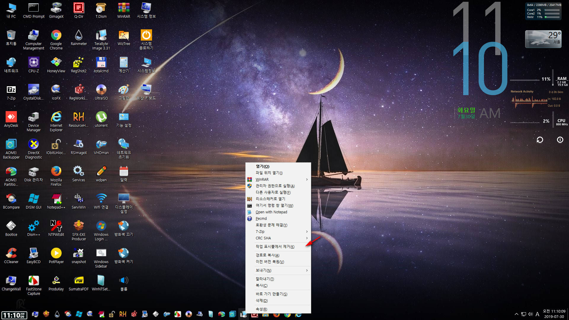Select the CPU-Z desktop icon
This screenshot has width=569, height=320.
(x=33, y=65)
